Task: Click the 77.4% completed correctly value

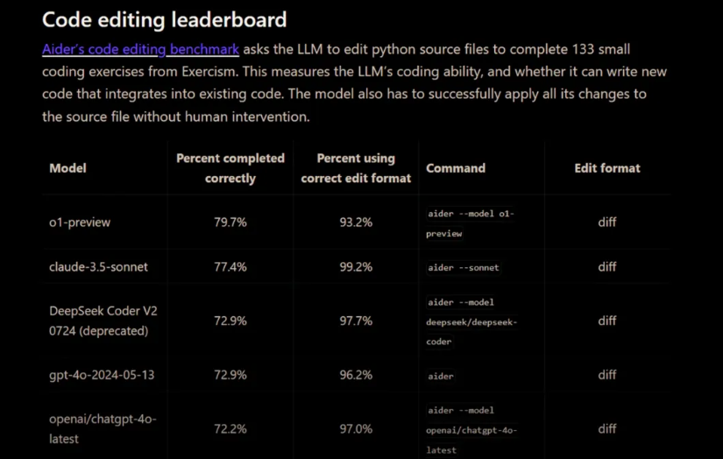Action: pos(230,267)
